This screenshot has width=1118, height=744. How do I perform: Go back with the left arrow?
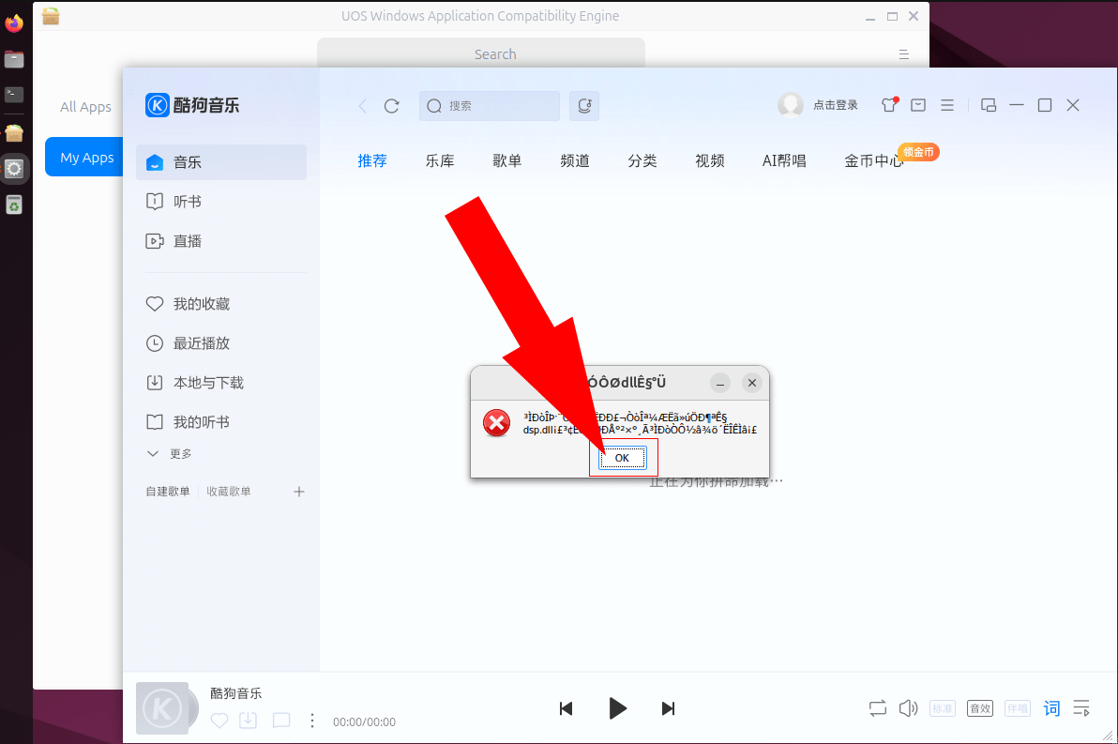click(x=362, y=106)
